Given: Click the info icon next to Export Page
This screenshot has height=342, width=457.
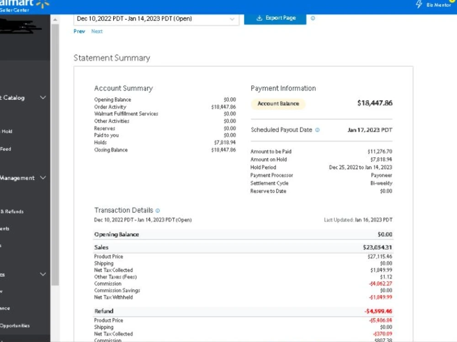Looking at the screenshot, I should pyautogui.click(x=313, y=18).
